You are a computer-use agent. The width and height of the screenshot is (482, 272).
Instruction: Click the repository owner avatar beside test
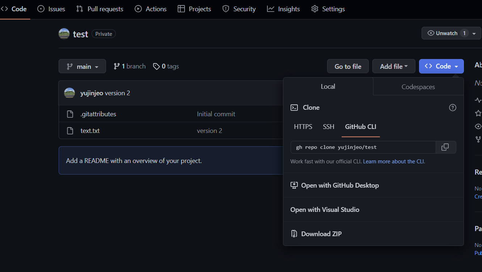pos(64,34)
